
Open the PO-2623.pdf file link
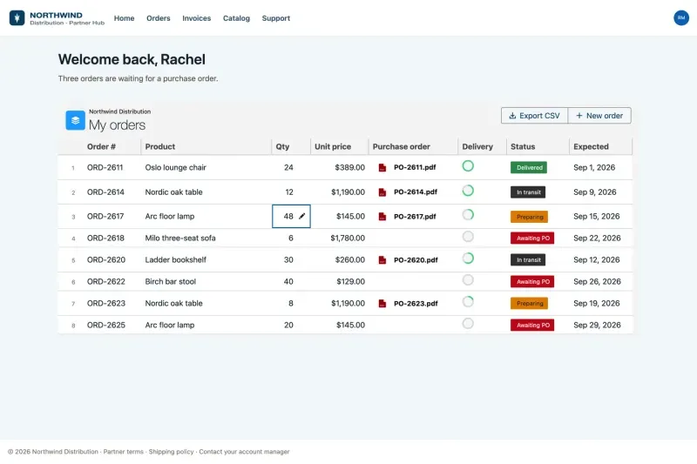pyautogui.click(x=416, y=303)
